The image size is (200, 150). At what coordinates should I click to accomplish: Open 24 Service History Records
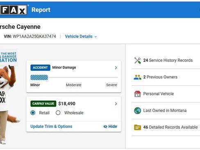click(x=168, y=60)
